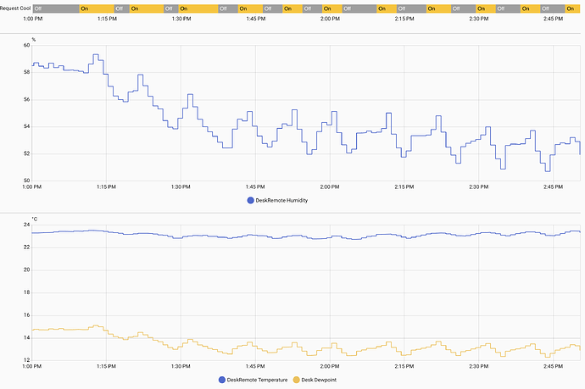Click the '14' temperature axis value
585x389 pixels.
pos(26,338)
